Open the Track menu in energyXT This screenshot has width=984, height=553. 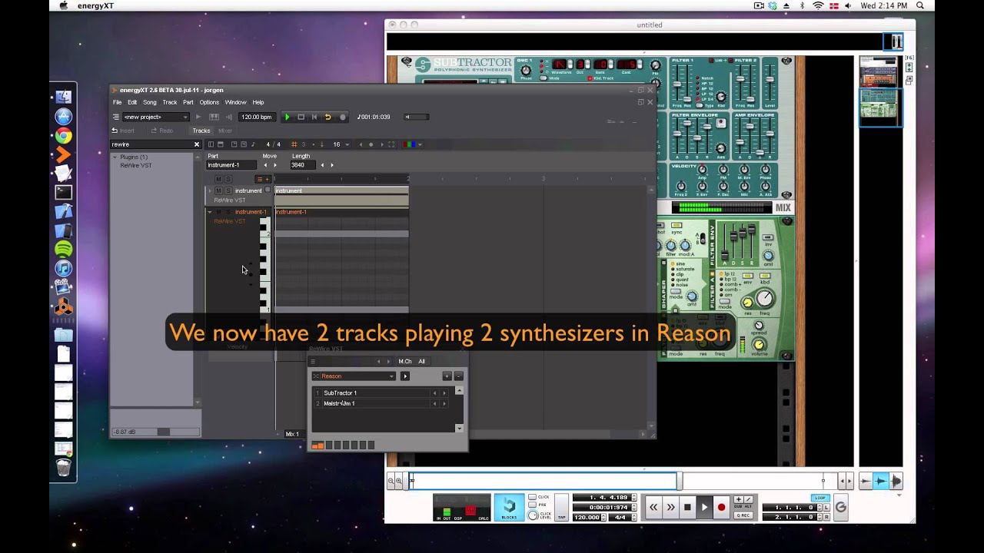pyautogui.click(x=170, y=102)
